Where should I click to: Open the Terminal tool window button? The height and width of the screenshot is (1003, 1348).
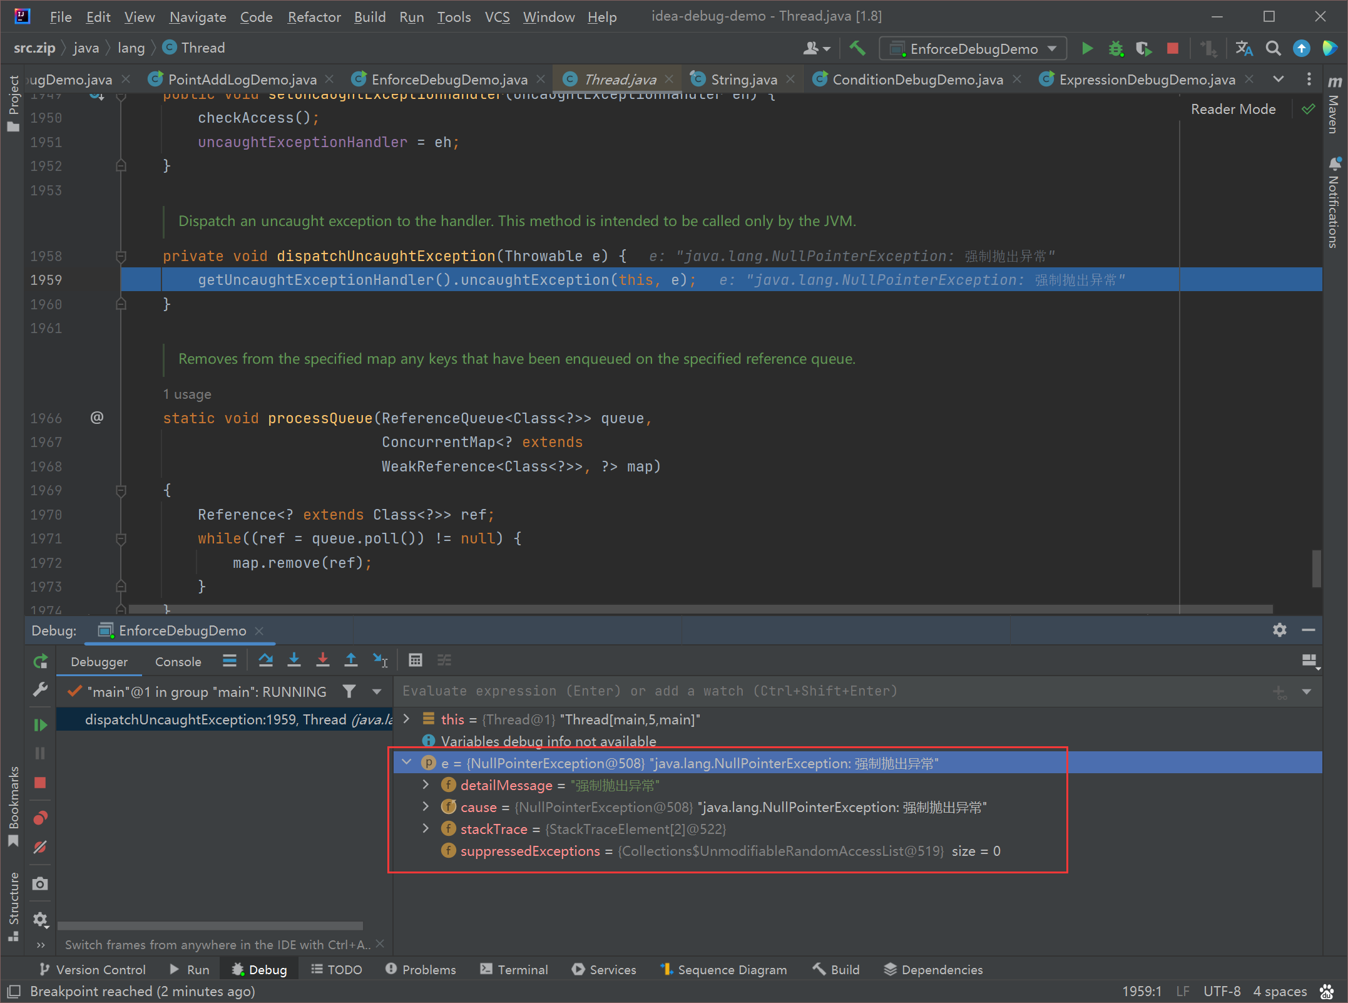pyautogui.click(x=514, y=969)
